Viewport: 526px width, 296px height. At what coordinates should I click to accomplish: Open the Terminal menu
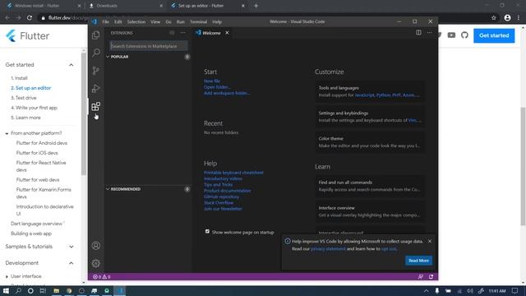coord(199,22)
